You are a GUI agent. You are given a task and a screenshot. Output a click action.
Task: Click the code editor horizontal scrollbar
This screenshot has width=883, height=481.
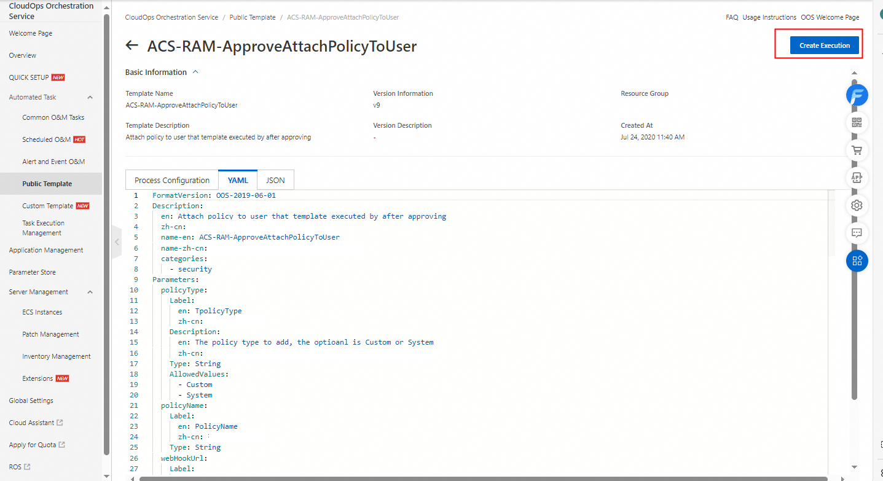tap(482, 478)
